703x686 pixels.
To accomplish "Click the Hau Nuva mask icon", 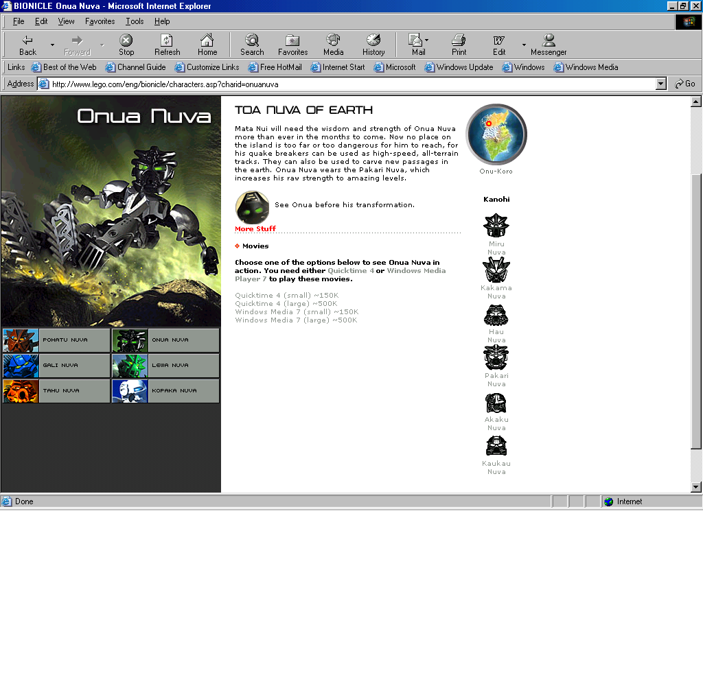I will pyautogui.click(x=496, y=316).
